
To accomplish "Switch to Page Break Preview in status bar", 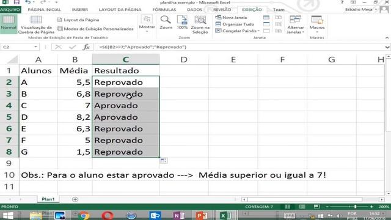I will [316, 207].
